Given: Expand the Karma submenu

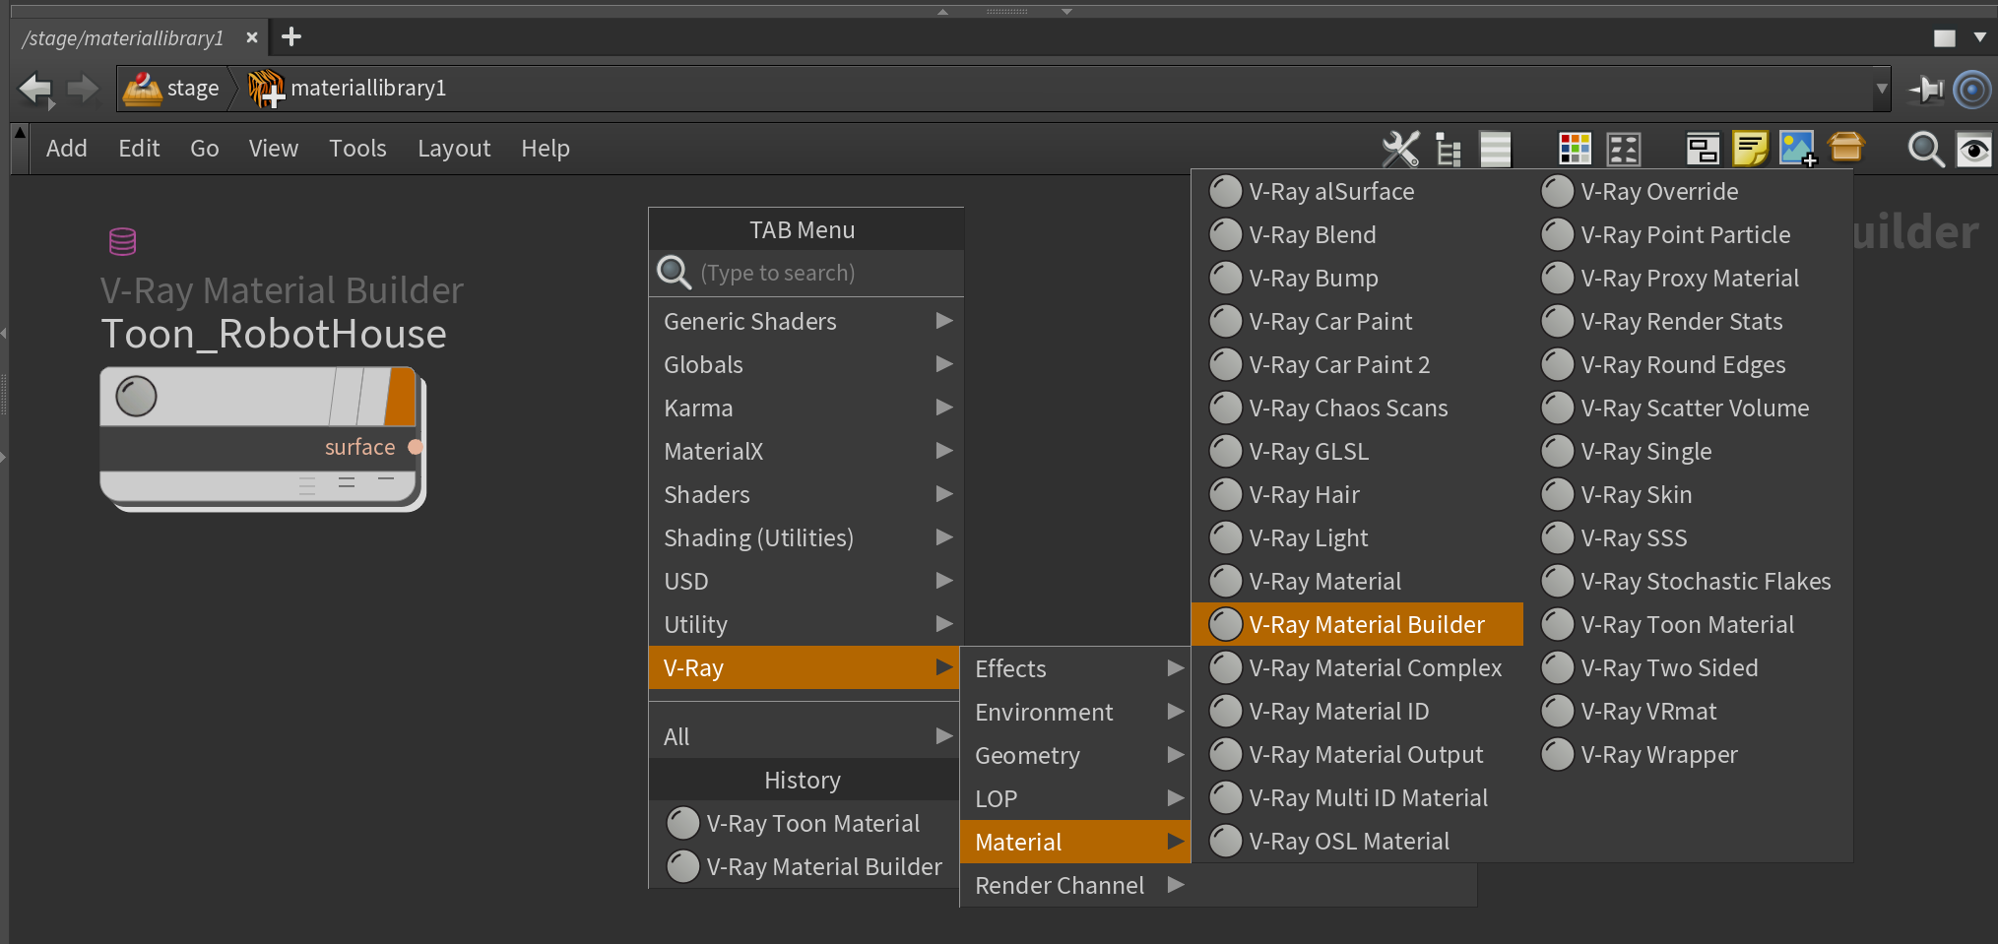Looking at the screenshot, I should point(806,408).
